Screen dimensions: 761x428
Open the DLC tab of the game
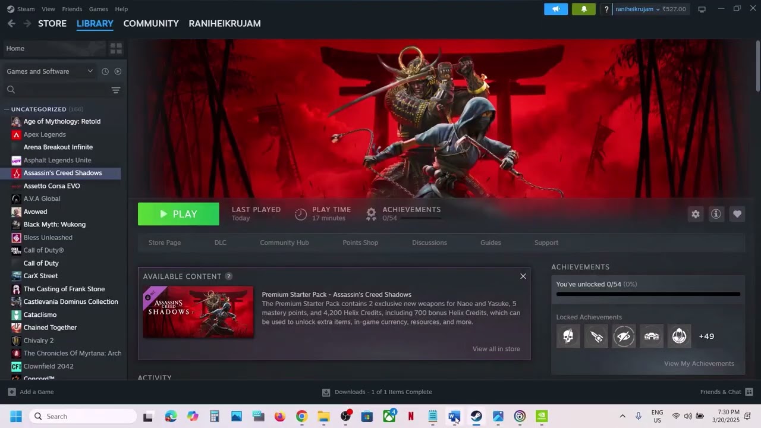pos(221,243)
